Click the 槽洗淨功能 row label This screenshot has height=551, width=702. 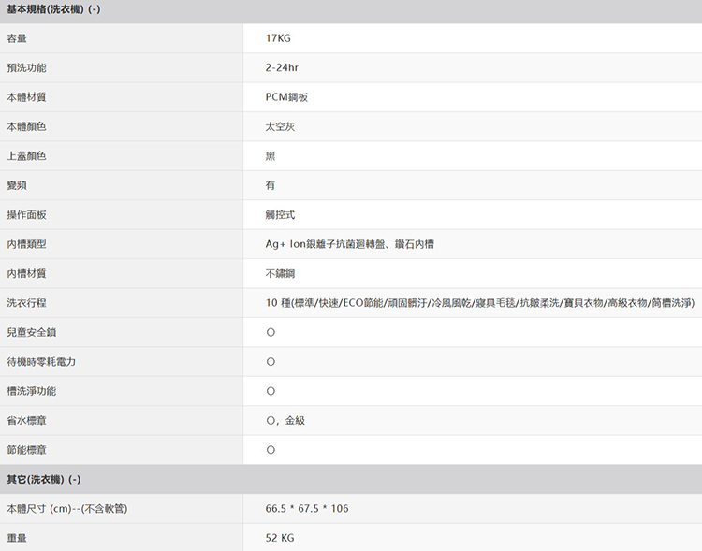31,391
